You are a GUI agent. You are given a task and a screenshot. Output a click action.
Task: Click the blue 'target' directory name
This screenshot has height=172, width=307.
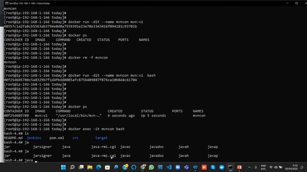(x=101, y=138)
